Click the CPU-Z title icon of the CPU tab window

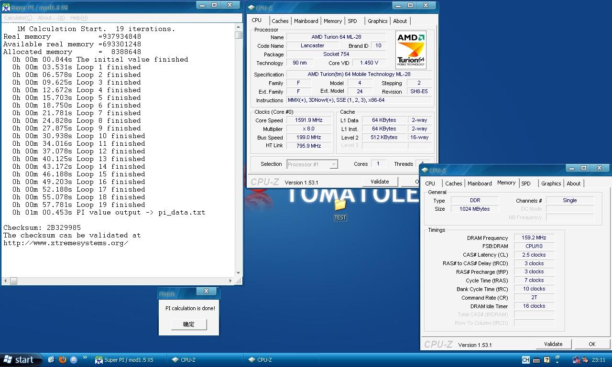251,7
